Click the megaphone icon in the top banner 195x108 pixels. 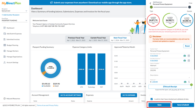[x=51, y=3]
